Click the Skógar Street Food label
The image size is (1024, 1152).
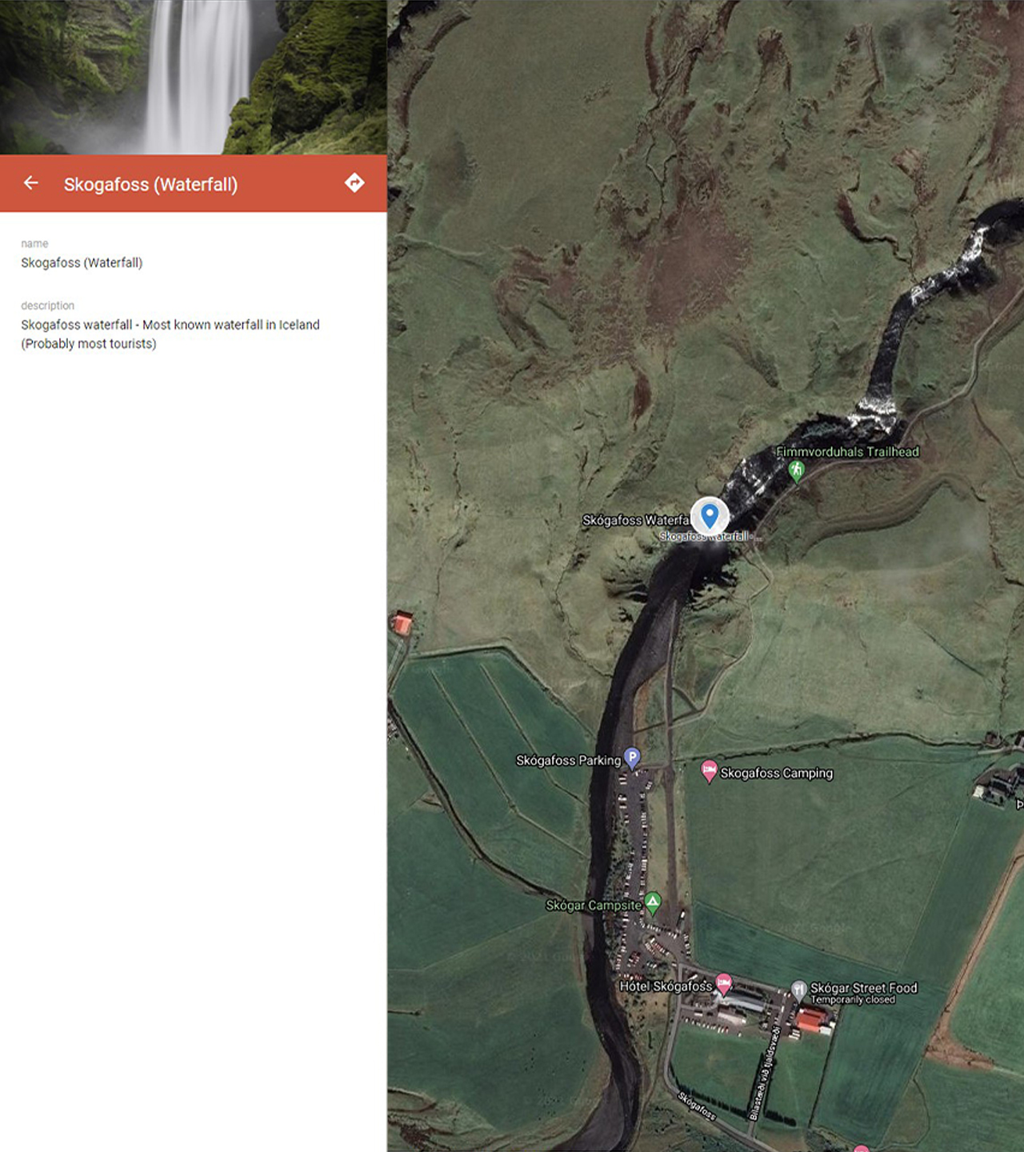click(x=863, y=987)
